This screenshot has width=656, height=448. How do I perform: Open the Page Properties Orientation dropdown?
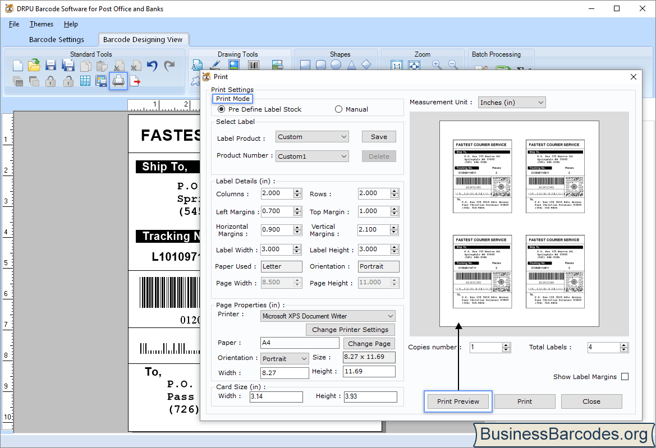[285, 358]
